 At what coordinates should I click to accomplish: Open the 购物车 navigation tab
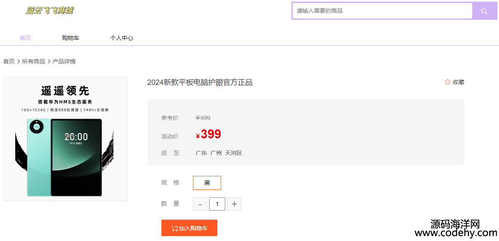(x=70, y=38)
